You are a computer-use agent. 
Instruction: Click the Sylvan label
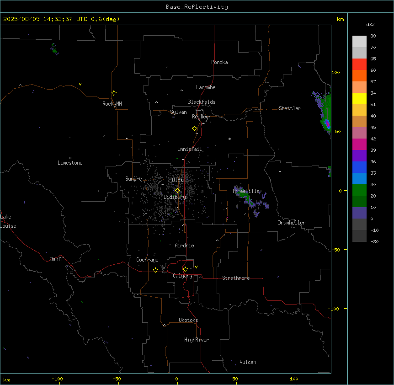[x=178, y=112]
